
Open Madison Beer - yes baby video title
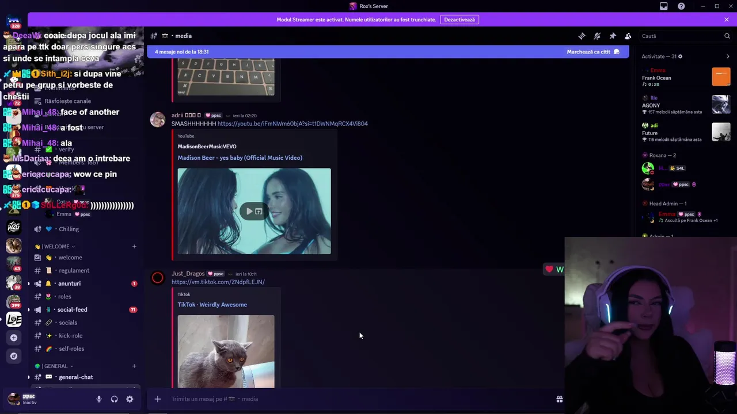tap(240, 158)
